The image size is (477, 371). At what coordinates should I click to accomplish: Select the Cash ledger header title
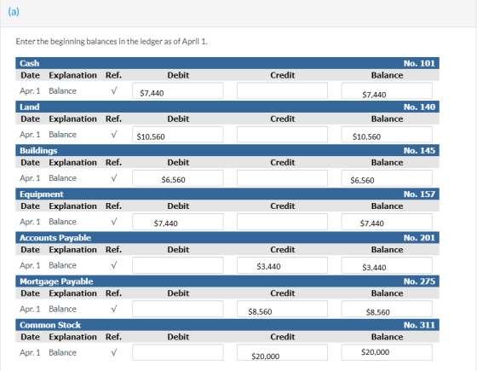tap(30, 63)
